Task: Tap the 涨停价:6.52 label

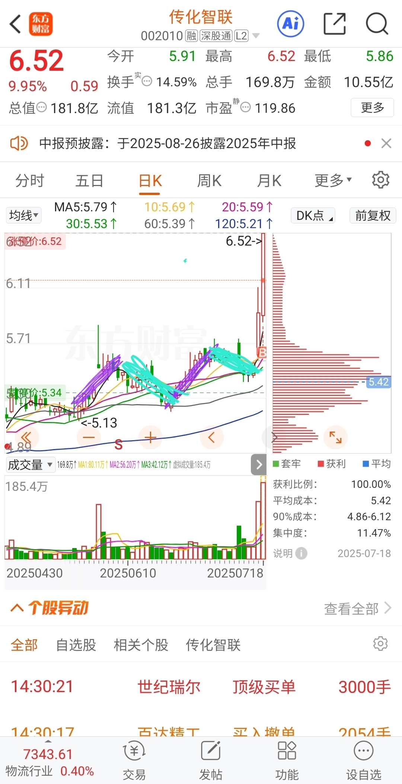Action: (35, 241)
